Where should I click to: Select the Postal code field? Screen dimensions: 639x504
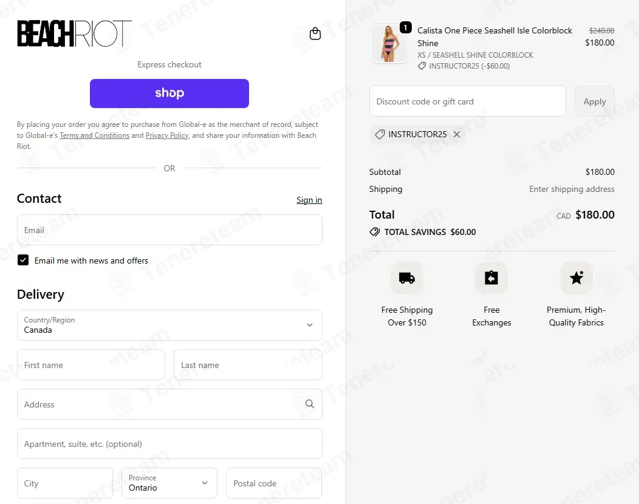274,483
